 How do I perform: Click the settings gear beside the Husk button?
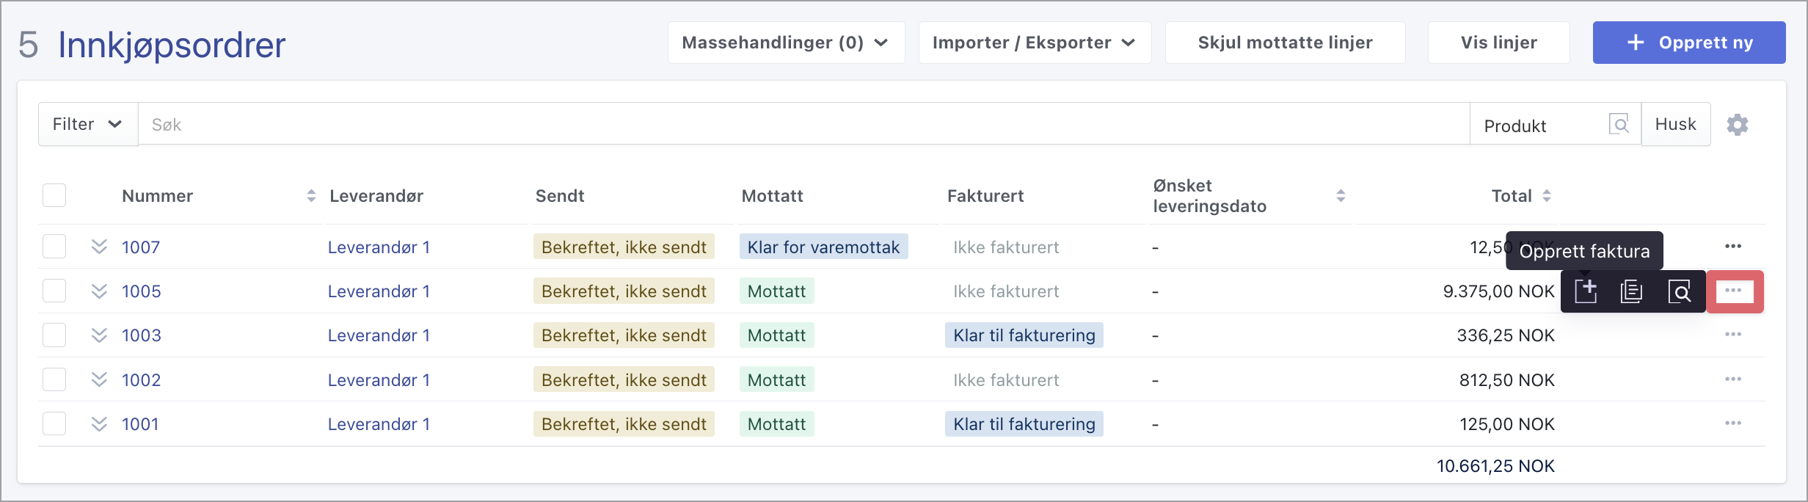[1738, 124]
